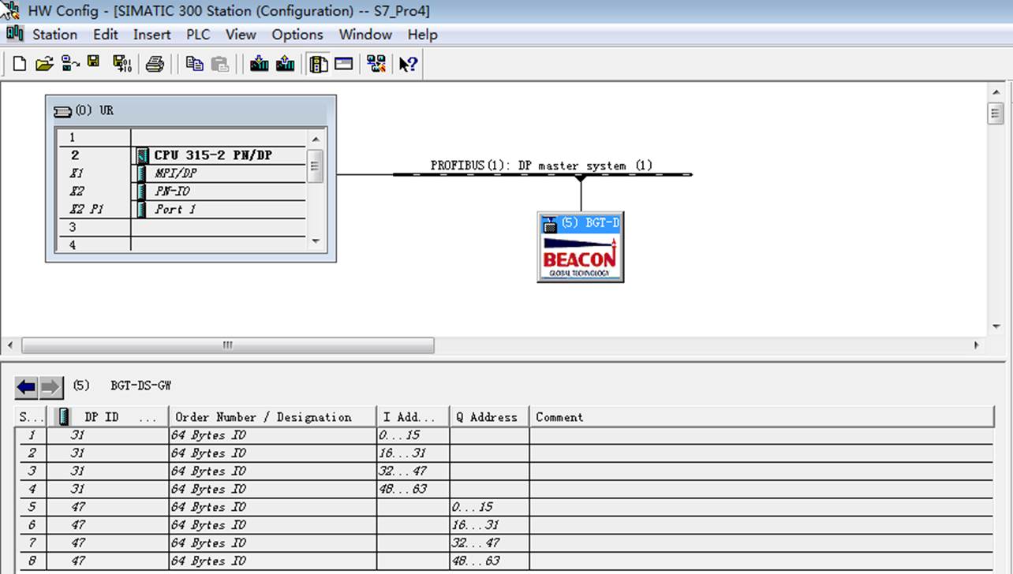Open the PLC menu
This screenshot has width=1013, height=574.
(198, 35)
